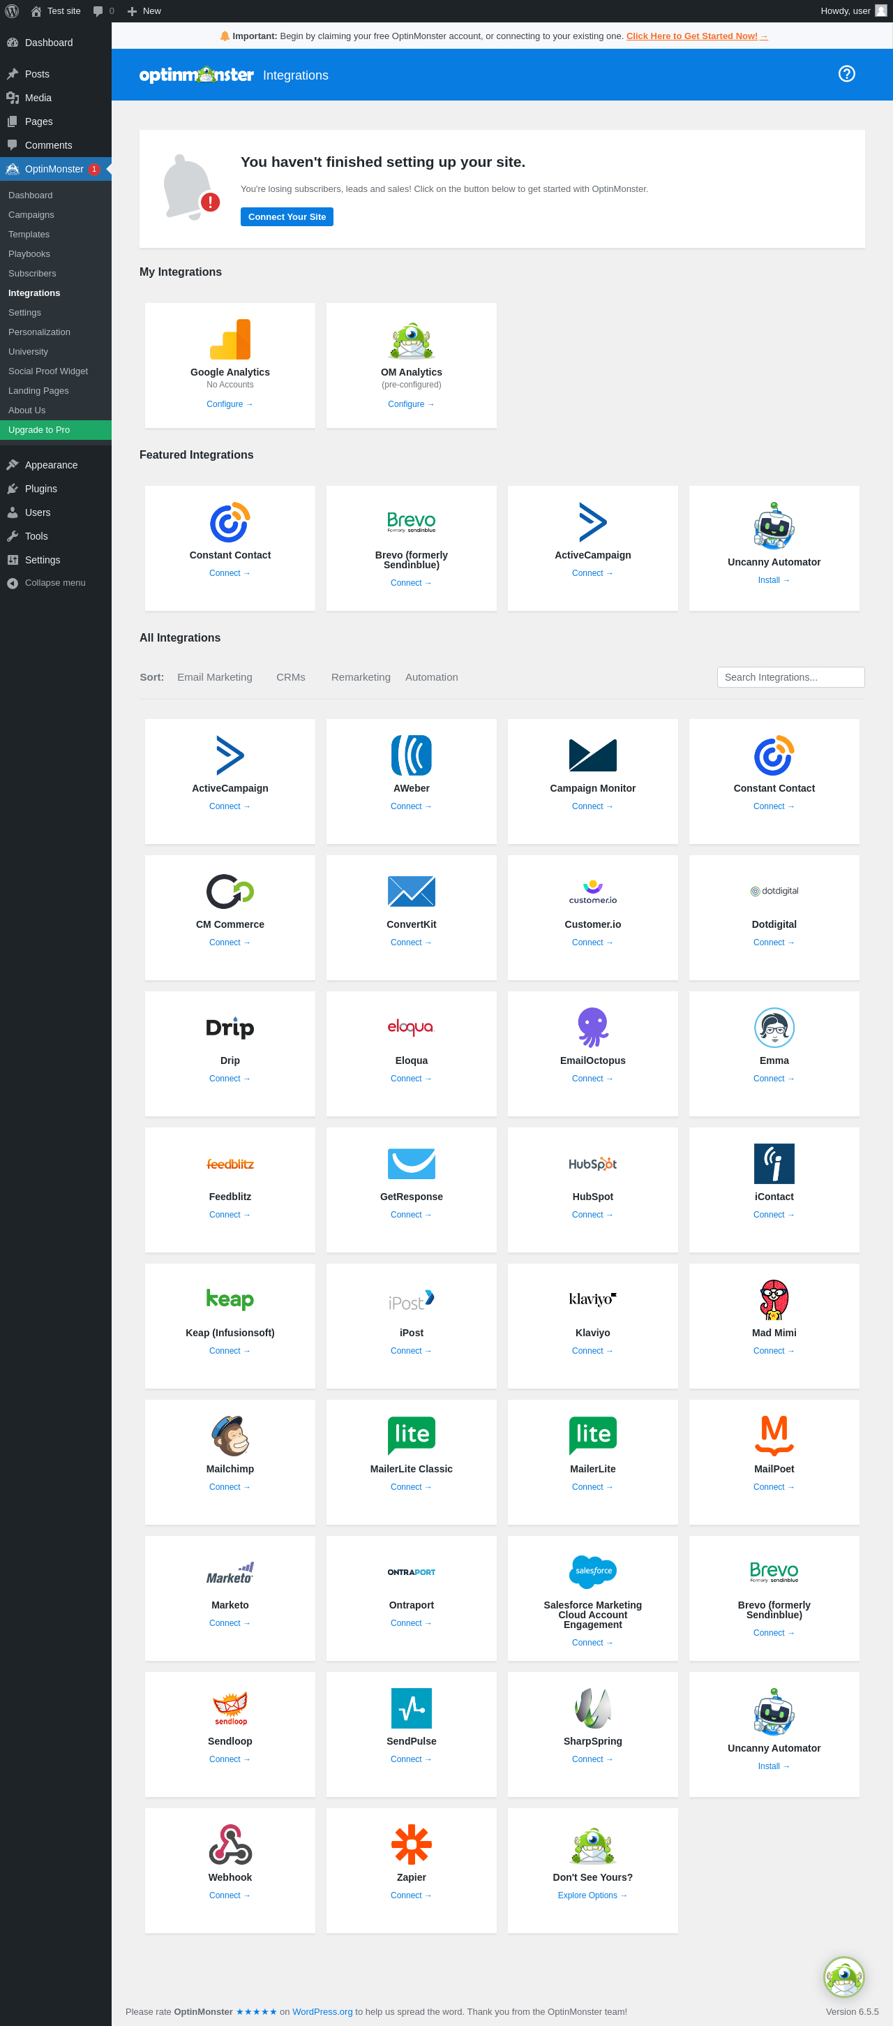
Task: Click the Eloqua logo
Action: tap(411, 1027)
